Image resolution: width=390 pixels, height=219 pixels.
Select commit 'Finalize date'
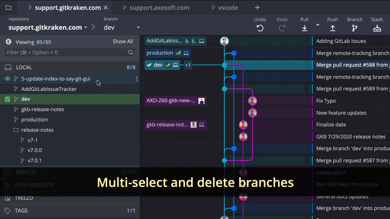tap(331, 125)
